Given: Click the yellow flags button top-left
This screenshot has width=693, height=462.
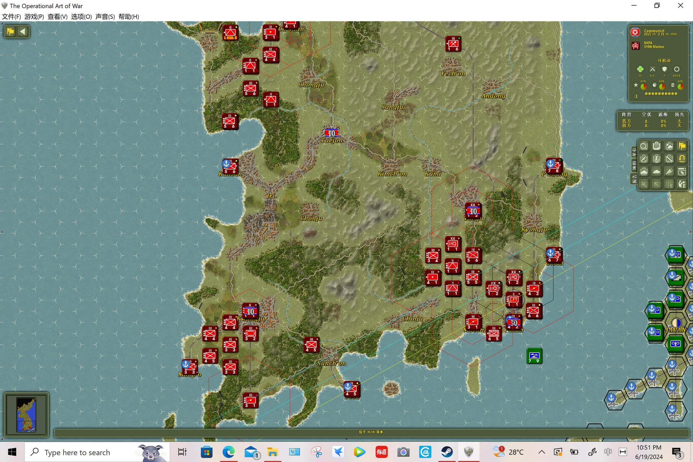Looking at the screenshot, I should click(x=10, y=31).
